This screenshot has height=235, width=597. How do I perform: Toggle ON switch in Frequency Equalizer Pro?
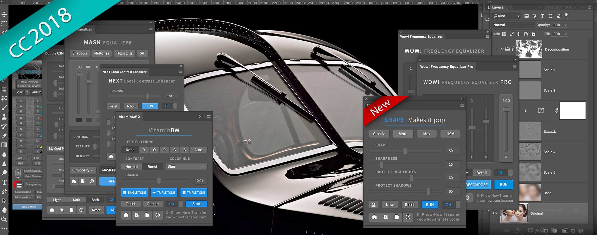504,173
